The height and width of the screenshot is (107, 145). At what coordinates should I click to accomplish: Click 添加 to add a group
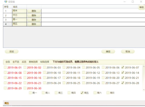12,51
